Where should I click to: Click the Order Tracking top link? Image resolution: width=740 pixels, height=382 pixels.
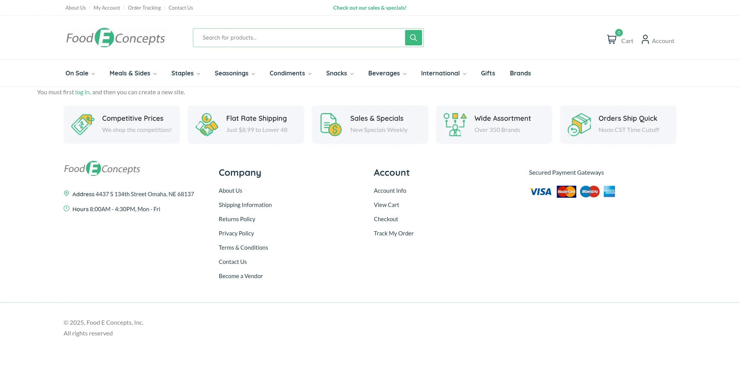144,8
